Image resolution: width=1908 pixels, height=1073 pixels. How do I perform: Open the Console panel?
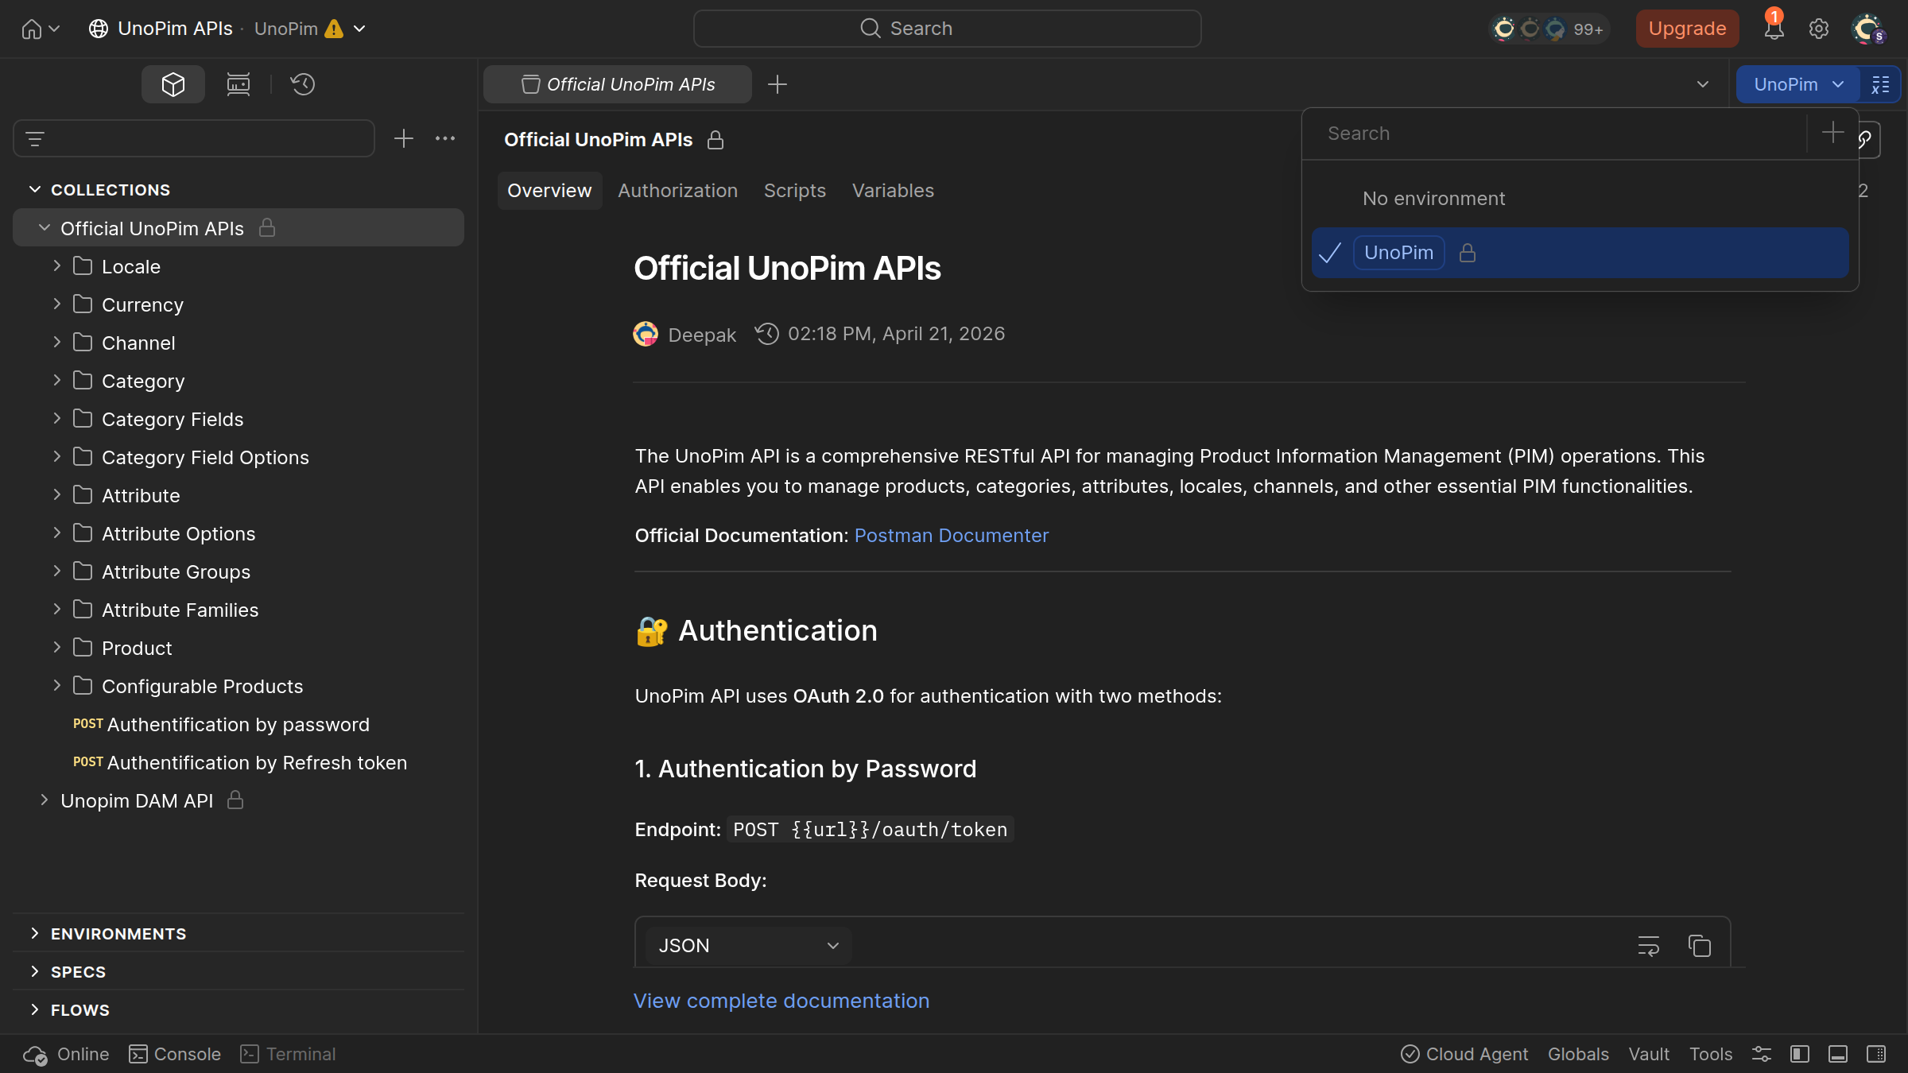(175, 1054)
